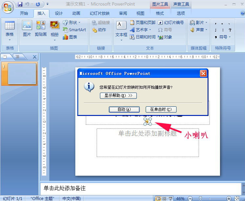Switch to slide sorter view
The width and height of the screenshot is (245, 201).
[x=164, y=198]
